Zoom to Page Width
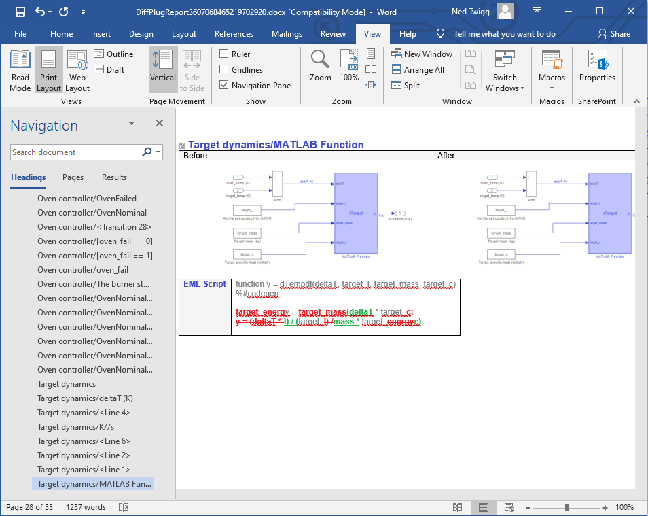The width and height of the screenshot is (648, 516). coord(371,85)
